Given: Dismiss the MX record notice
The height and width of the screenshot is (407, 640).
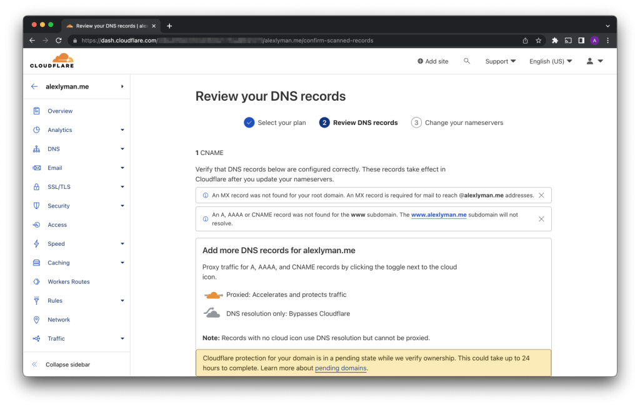Looking at the screenshot, I should [x=541, y=196].
